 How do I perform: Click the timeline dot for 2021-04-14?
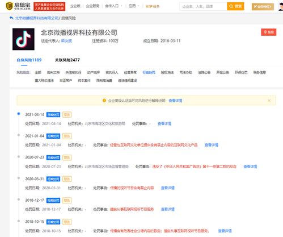19,114
